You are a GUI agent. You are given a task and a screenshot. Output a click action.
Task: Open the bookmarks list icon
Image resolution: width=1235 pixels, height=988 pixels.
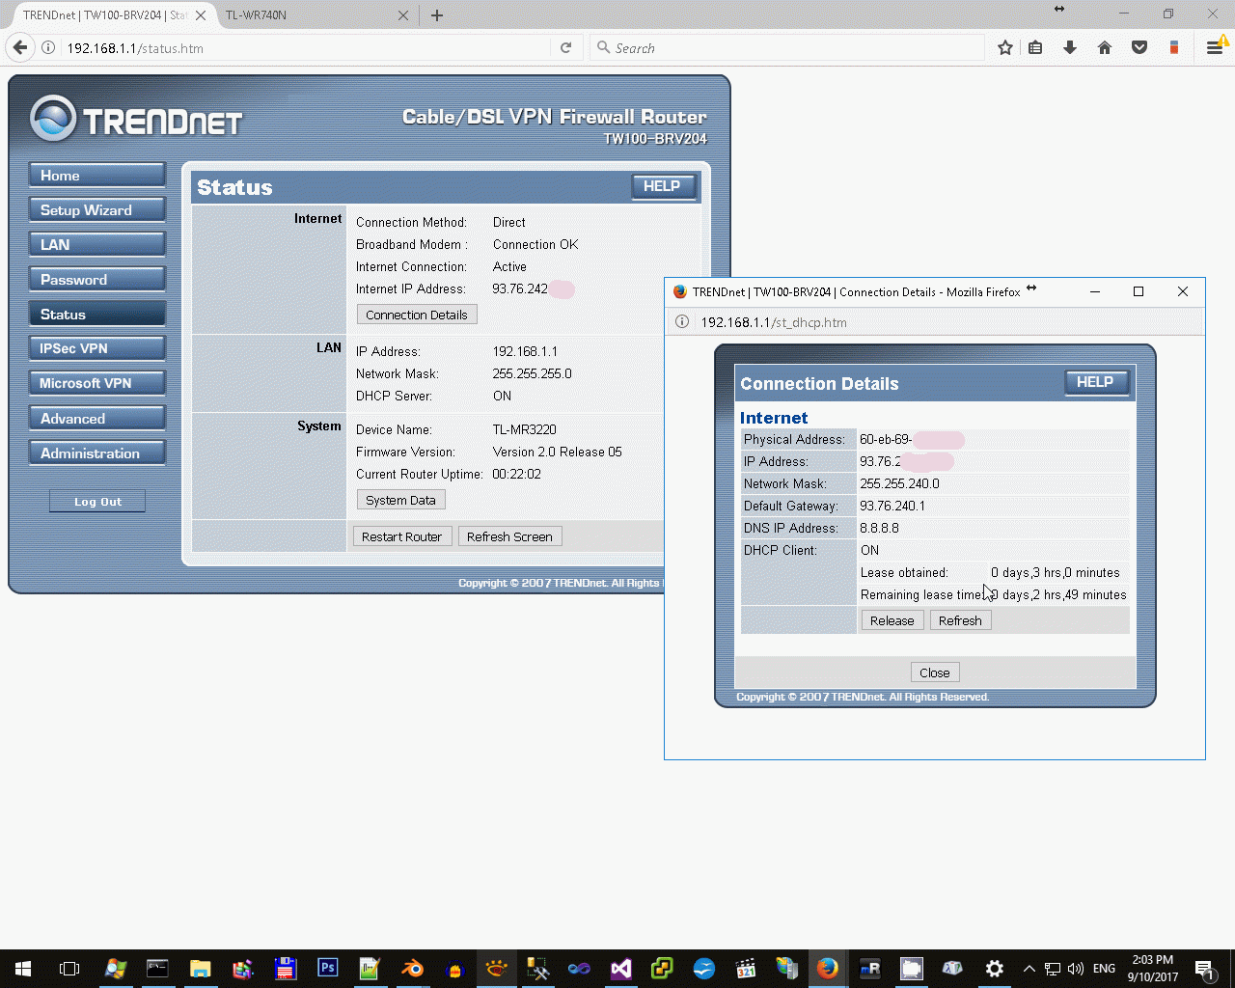click(1035, 47)
